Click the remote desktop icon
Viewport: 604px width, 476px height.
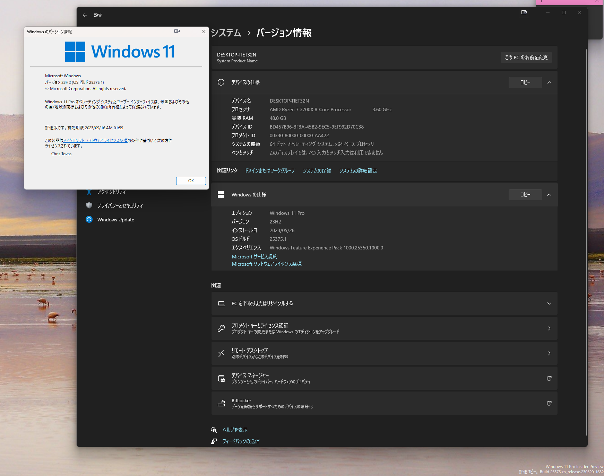point(221,353)
